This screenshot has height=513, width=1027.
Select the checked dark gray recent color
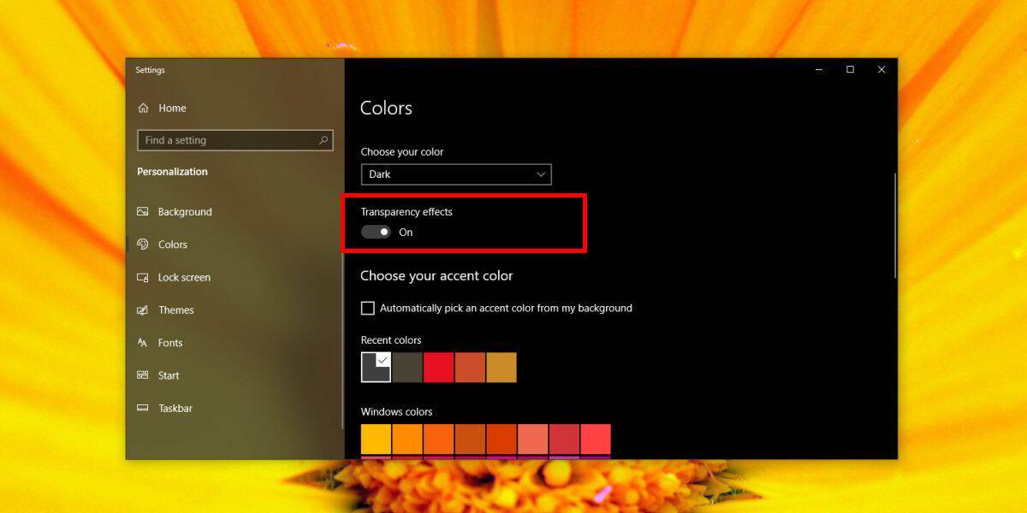pyautogui.click(x=376, y=368)
